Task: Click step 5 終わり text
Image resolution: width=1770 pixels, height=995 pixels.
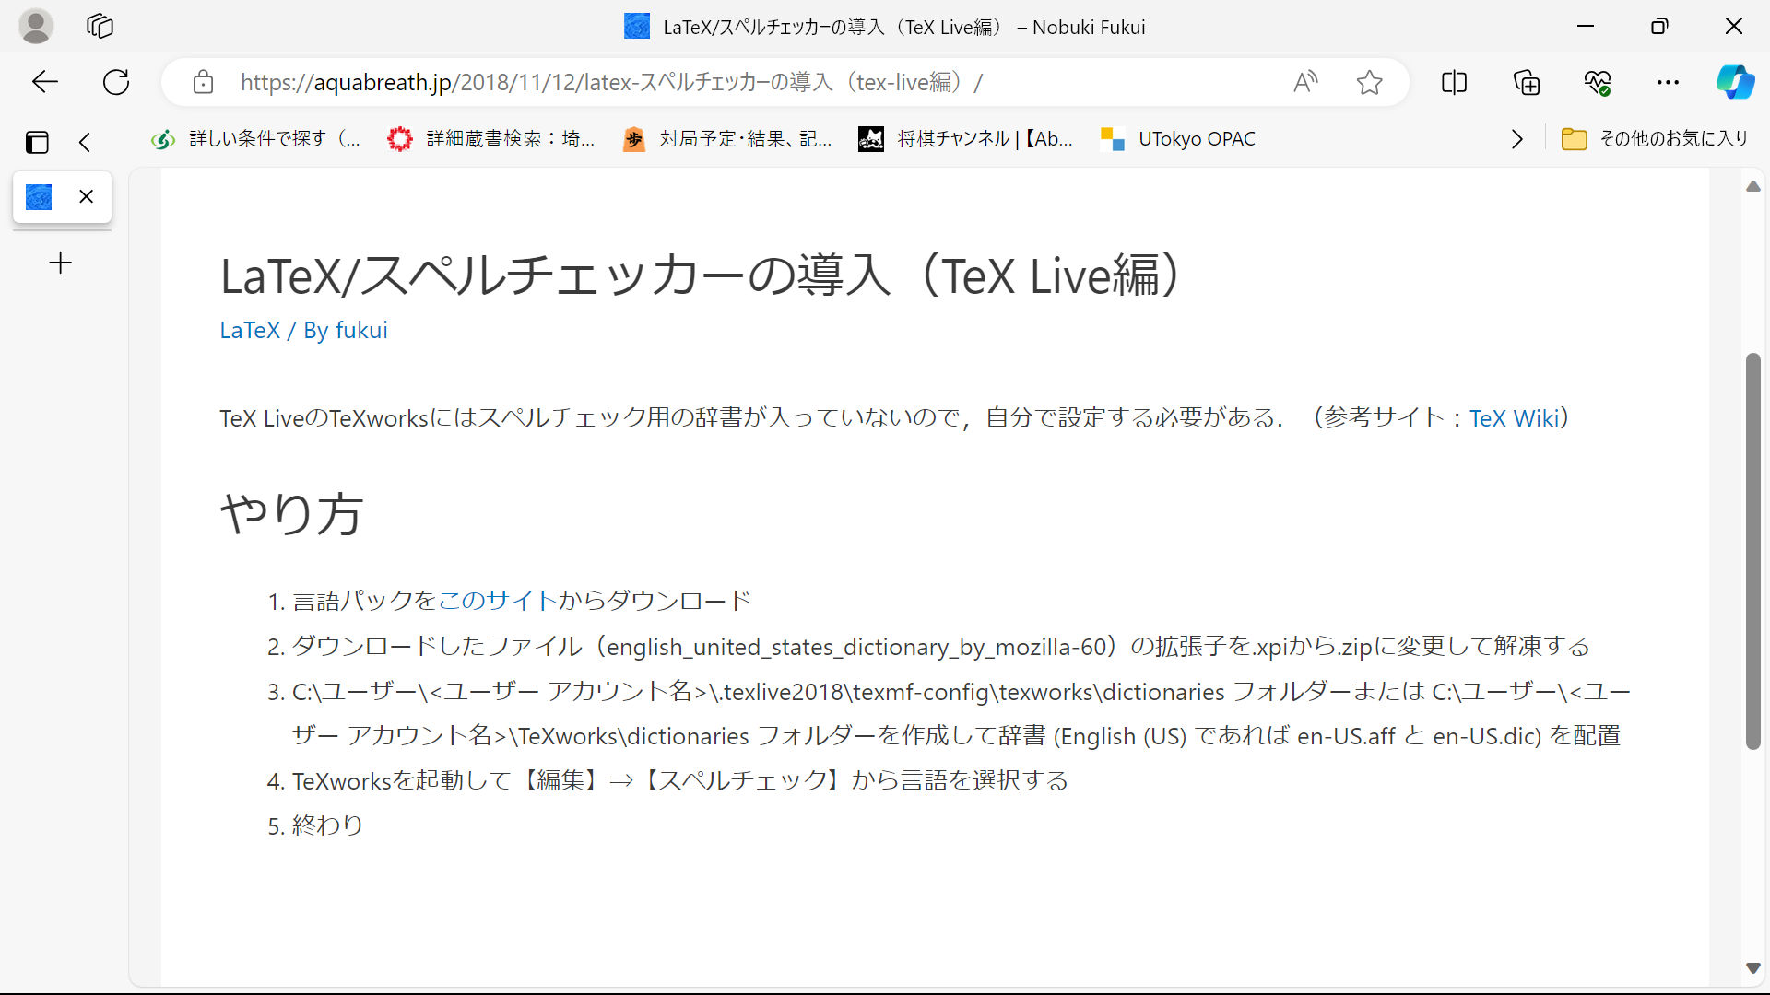Action: point(328,825)
